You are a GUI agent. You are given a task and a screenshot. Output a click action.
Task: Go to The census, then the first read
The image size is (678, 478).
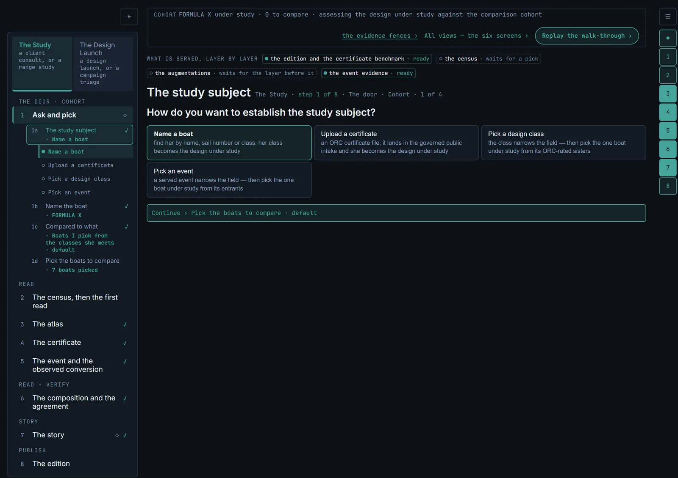tap(72, 302)
